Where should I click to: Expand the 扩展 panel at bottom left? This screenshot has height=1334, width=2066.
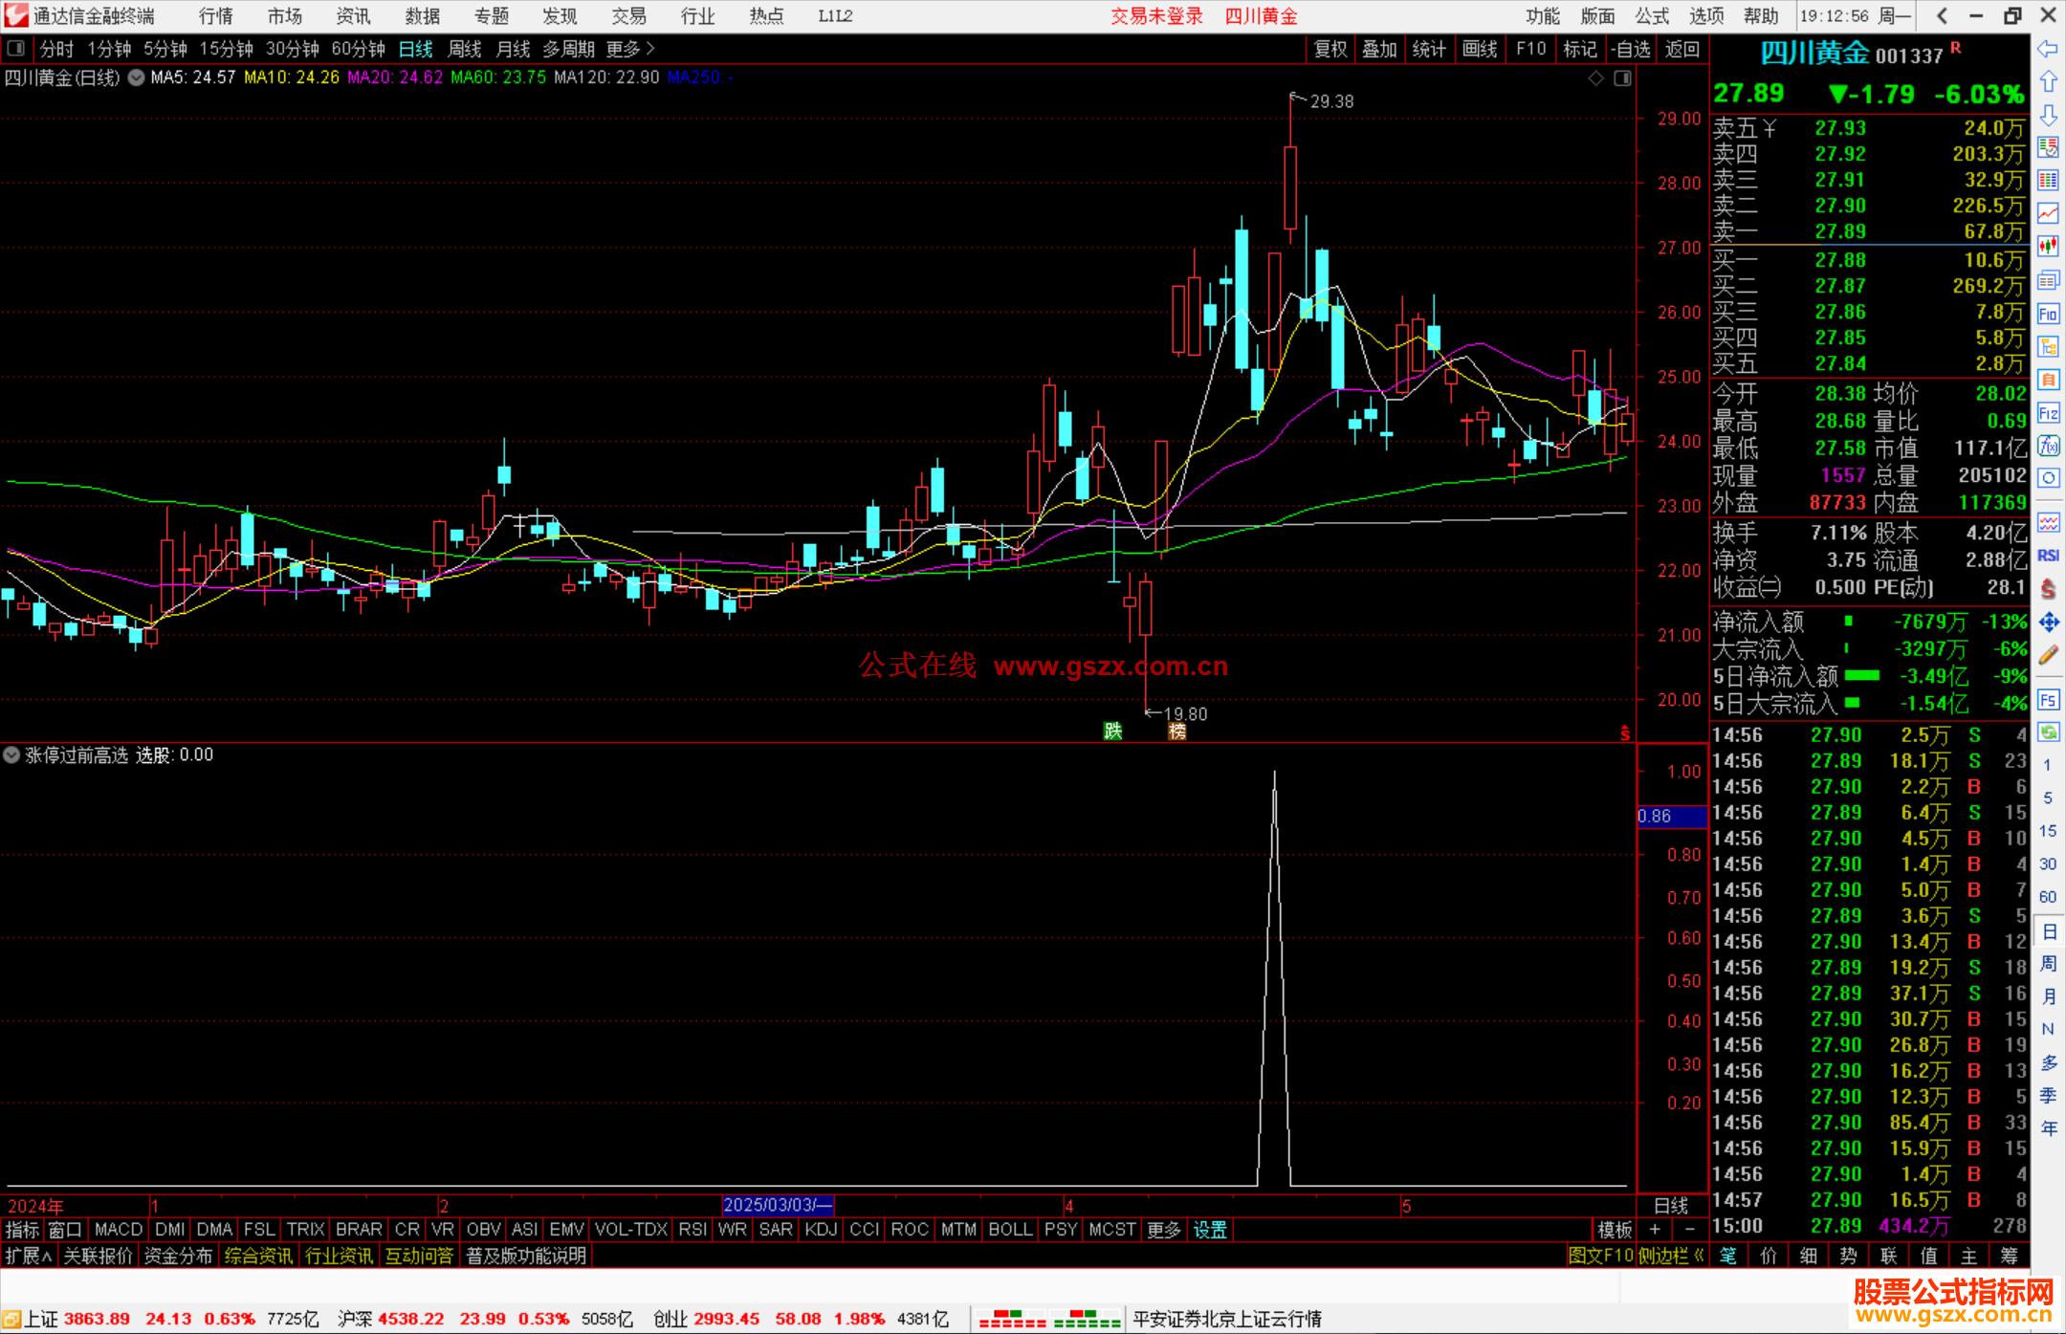[x=28, y=1256]
